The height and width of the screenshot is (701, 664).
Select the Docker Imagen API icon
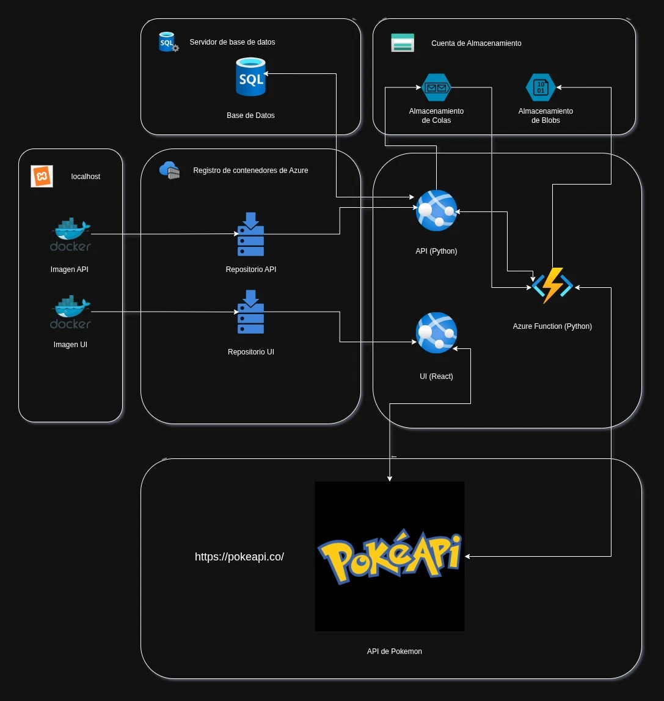[69, 235]
